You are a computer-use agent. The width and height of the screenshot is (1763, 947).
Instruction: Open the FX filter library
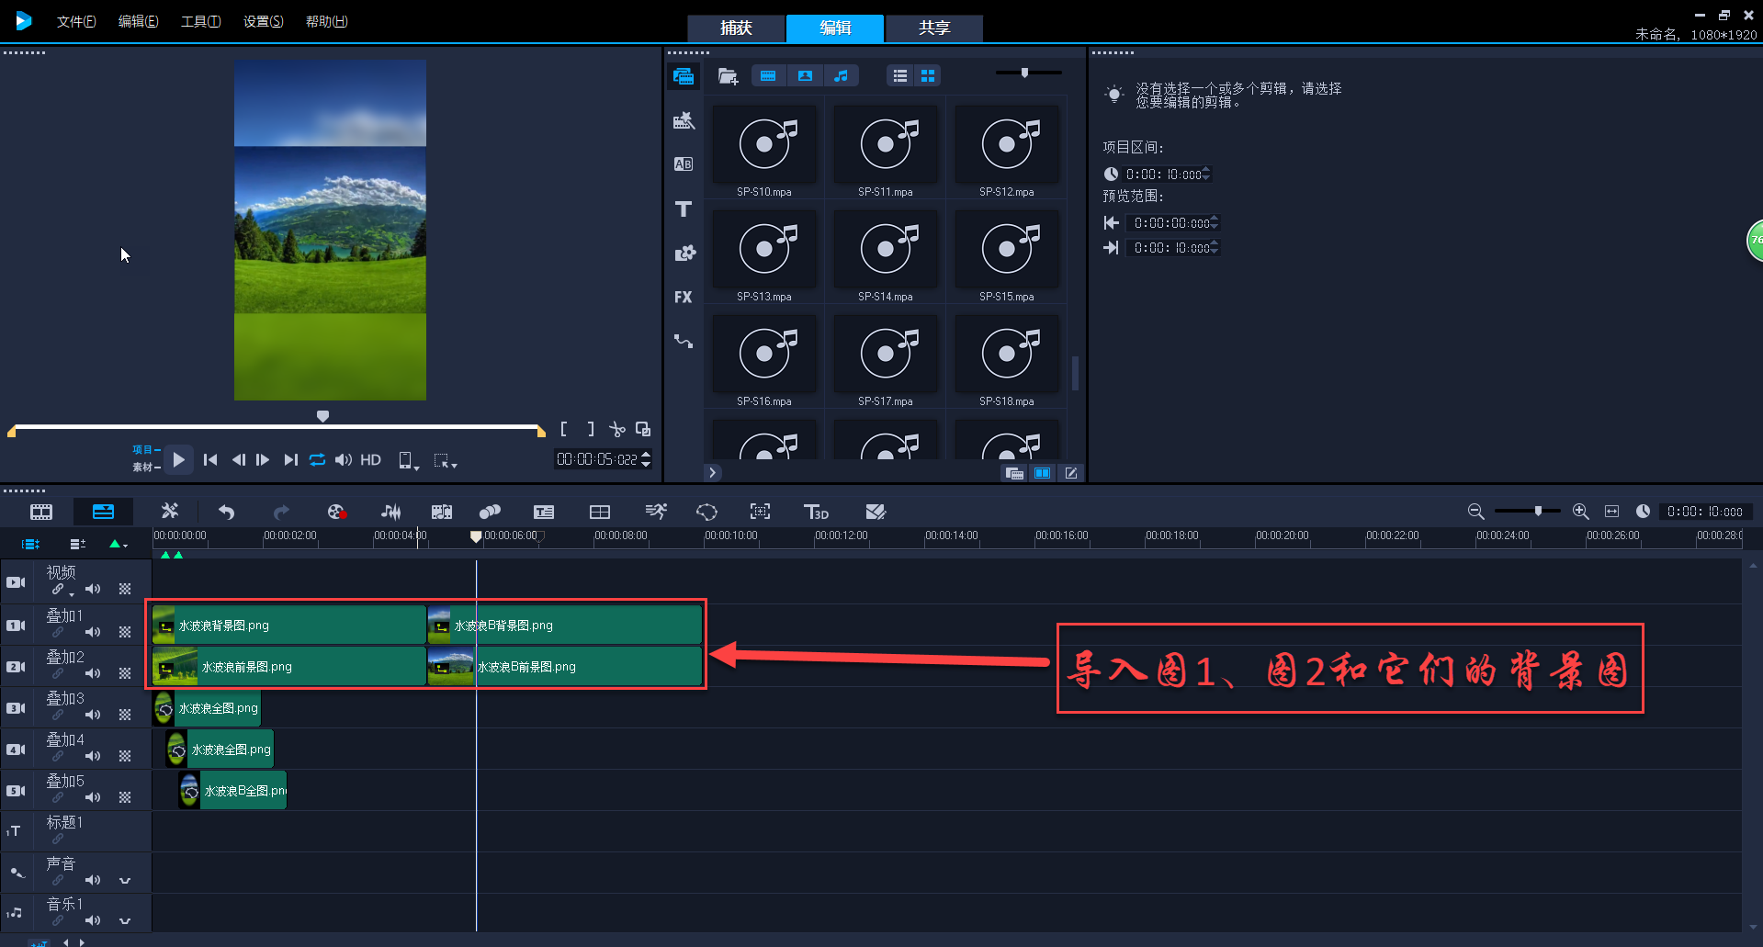pos(684,297)
